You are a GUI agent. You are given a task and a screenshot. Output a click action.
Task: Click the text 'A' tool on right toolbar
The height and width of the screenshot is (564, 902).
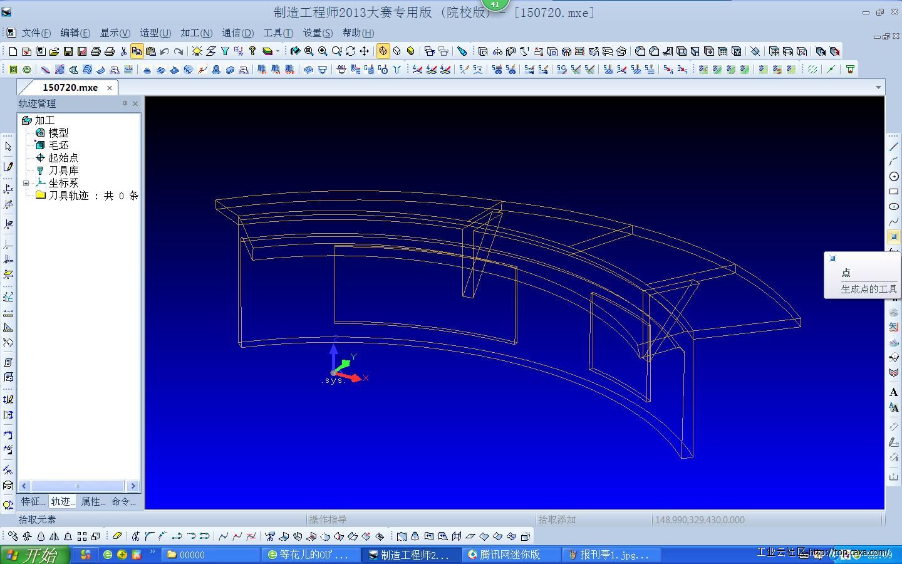click(x=894, y=392)
